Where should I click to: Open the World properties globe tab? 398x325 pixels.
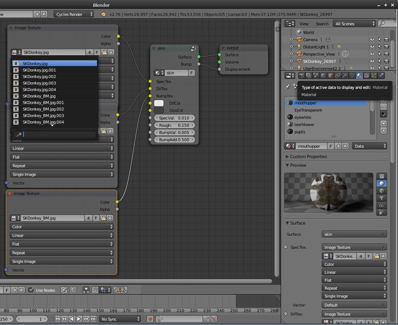pyautogui.click(x=323, y=75)
